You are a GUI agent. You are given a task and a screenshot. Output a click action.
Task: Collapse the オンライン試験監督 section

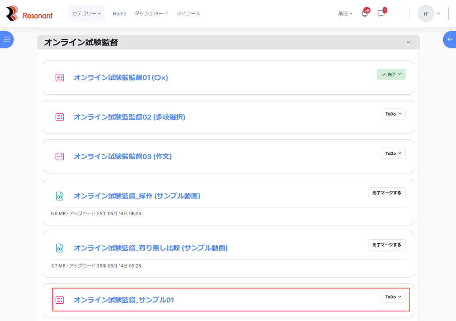coord(408,42)
